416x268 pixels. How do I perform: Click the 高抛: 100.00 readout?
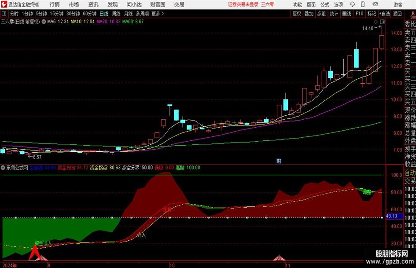[x=188, y=168]
